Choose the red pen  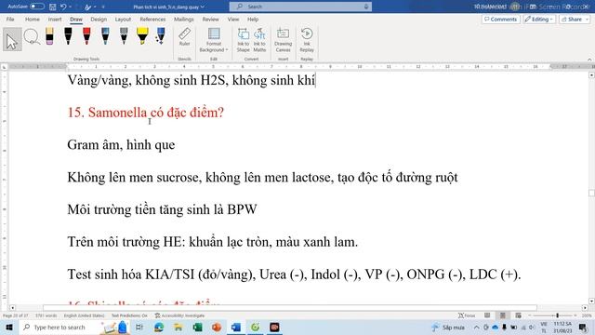(86, 36)
